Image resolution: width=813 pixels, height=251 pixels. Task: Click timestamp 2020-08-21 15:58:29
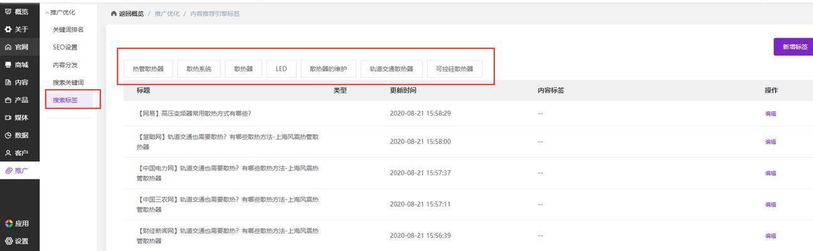[x=420, y=114]
